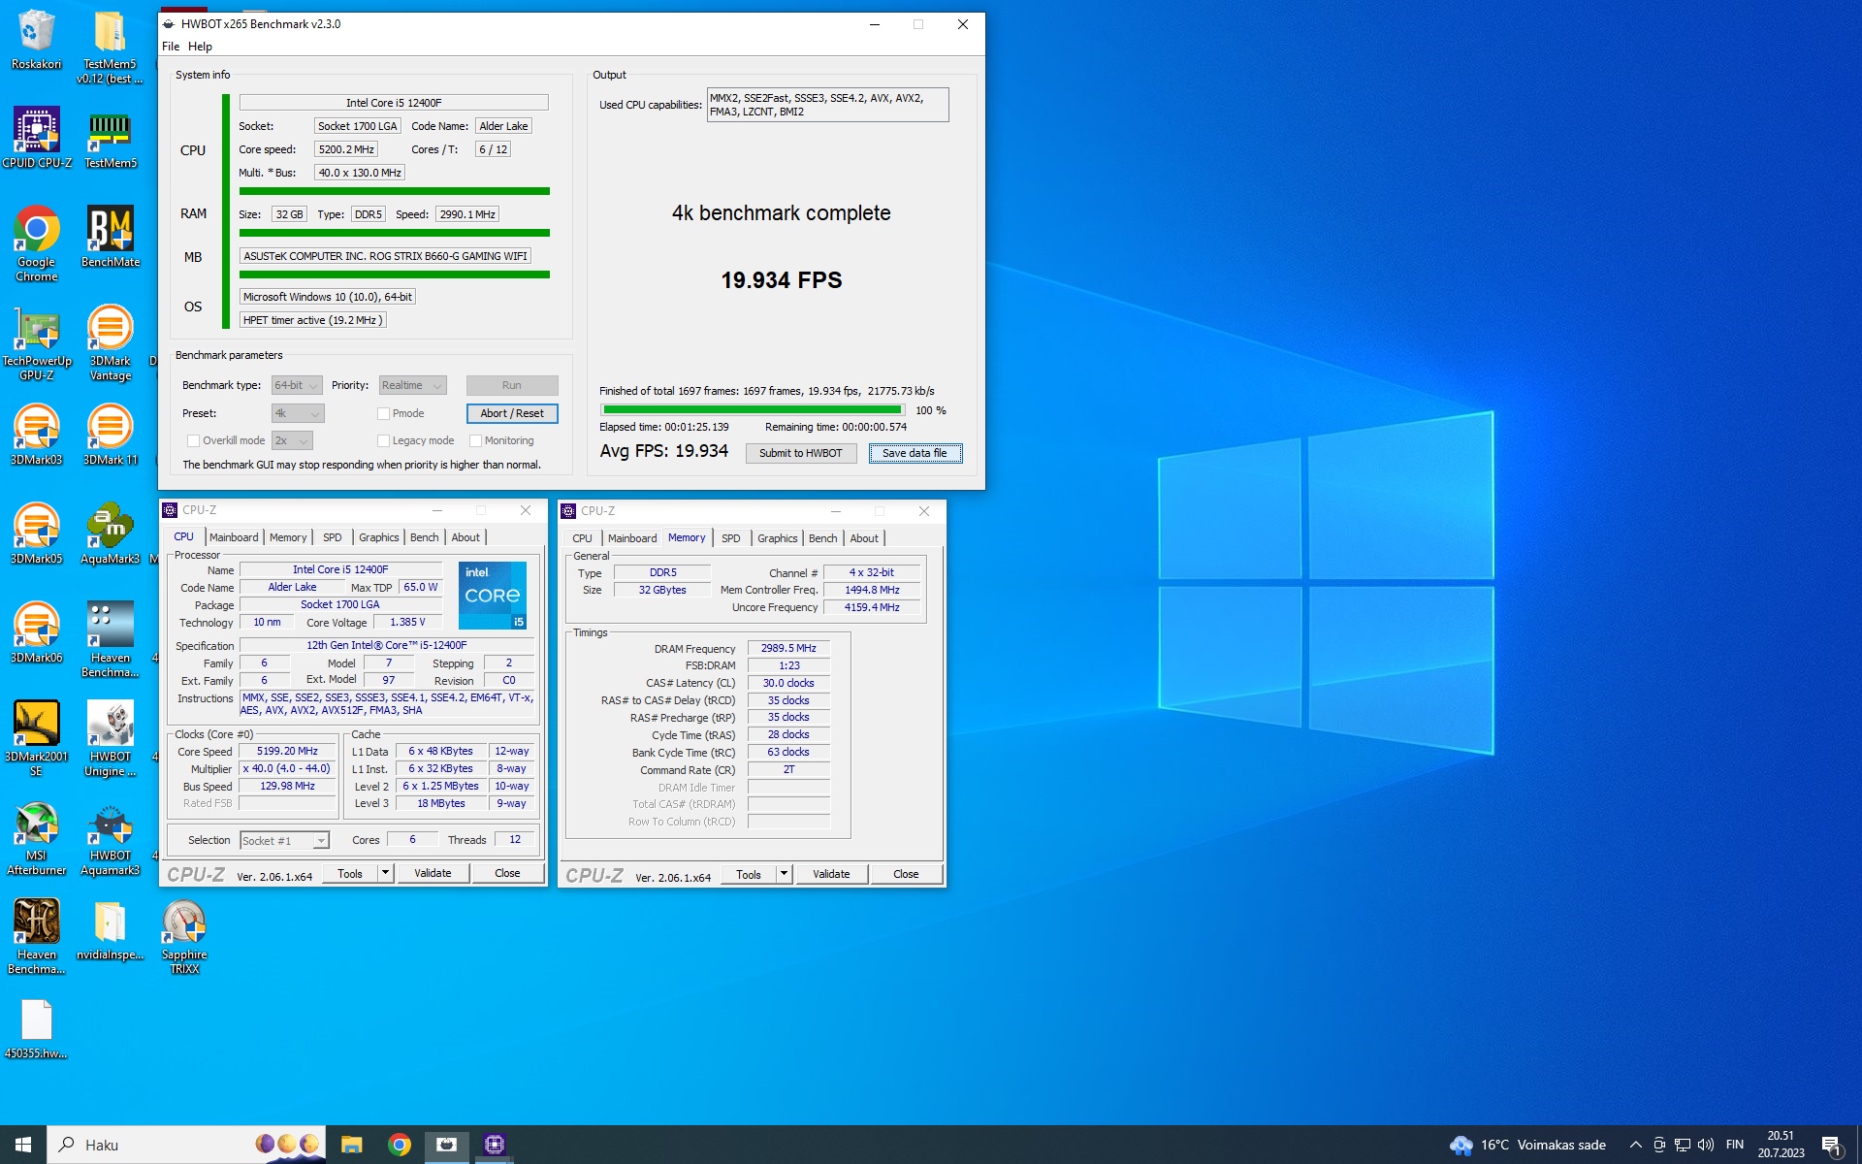Click the Run button in benchmark parameters
Screen dimensions: 1862x1164
(x=512, y=385)
